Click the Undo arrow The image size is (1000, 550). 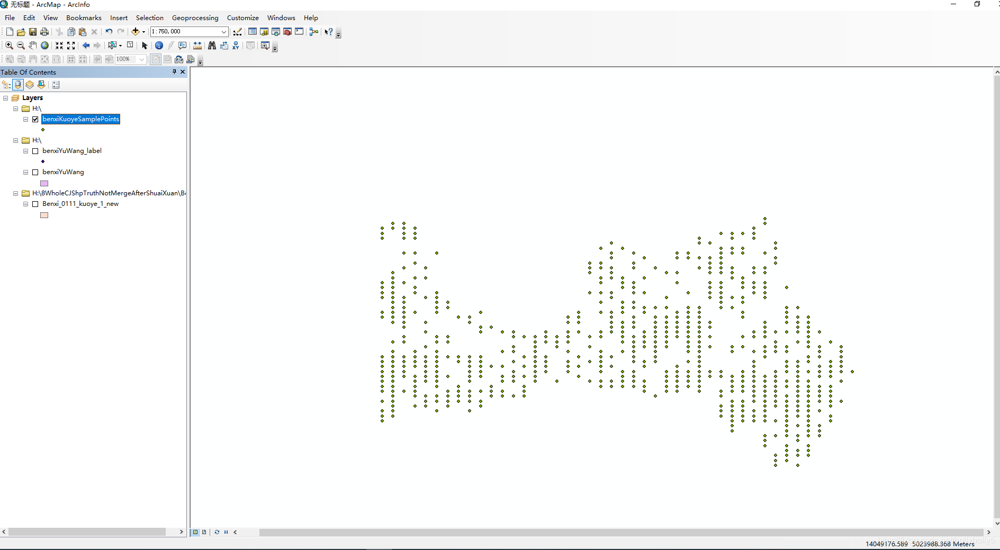click(109, 32)
